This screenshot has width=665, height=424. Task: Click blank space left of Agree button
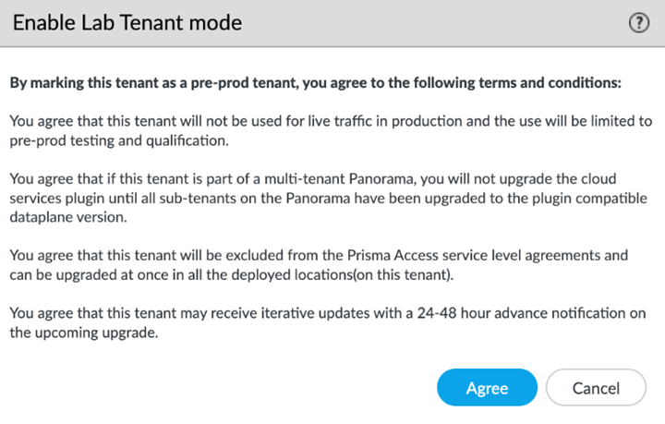(231, 388)
